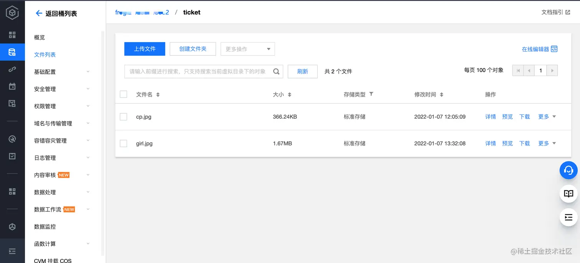Select 文件列表 in the sidebar
The height and width of the screenshot is (263, 580).
tap(45, 55)
